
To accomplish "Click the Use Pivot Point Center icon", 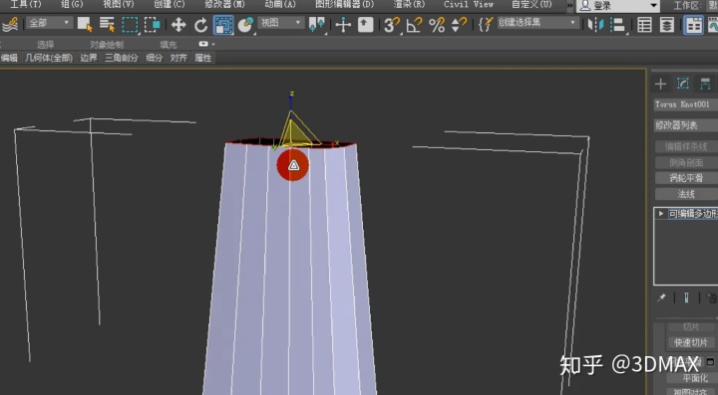I will pyautogui.click(x=317, y=25).
